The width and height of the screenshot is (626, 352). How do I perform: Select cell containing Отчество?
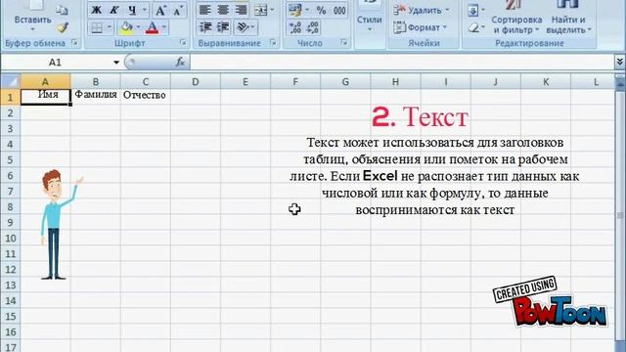146,97
